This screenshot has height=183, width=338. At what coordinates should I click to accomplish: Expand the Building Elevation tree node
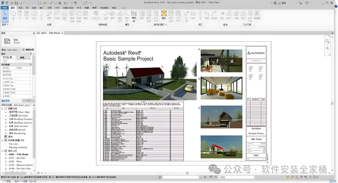coord(6,119)
